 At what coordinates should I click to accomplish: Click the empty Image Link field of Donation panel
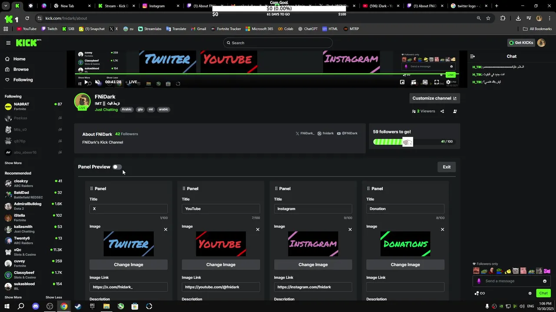click(x=405, y=287)
